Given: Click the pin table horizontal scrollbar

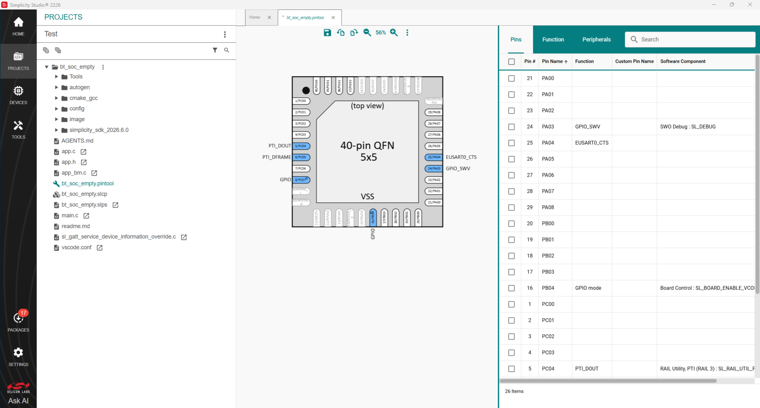Looking at the screenshot, I should point(608,381).
